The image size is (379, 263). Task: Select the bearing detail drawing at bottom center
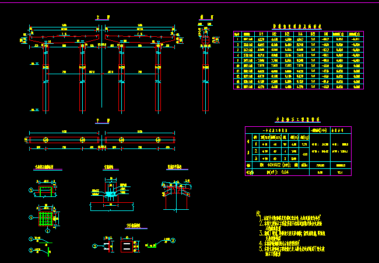click(x=109, y=195)
